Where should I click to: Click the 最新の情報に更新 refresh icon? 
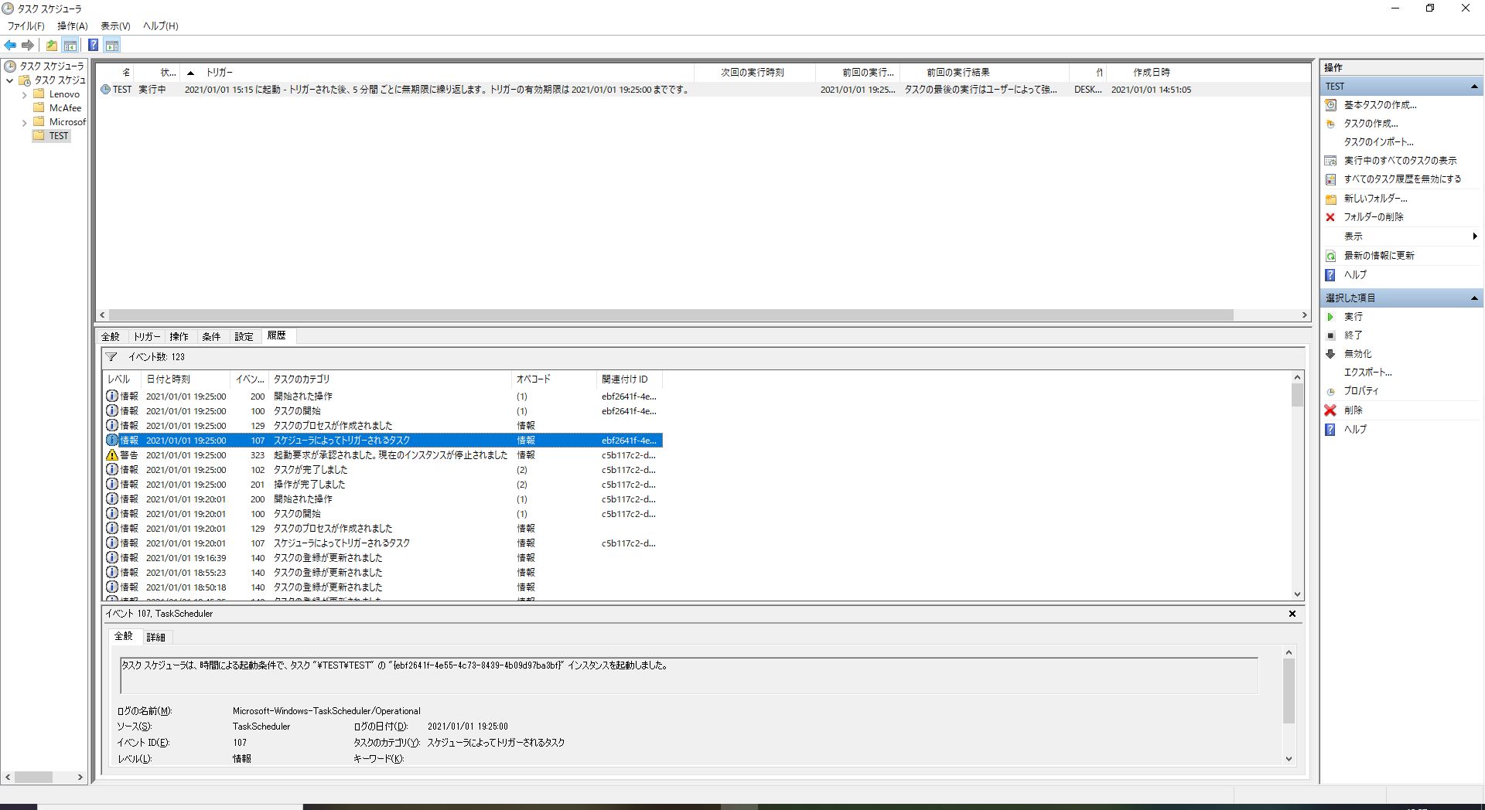pyautogui.click(x=1330, y=256)
